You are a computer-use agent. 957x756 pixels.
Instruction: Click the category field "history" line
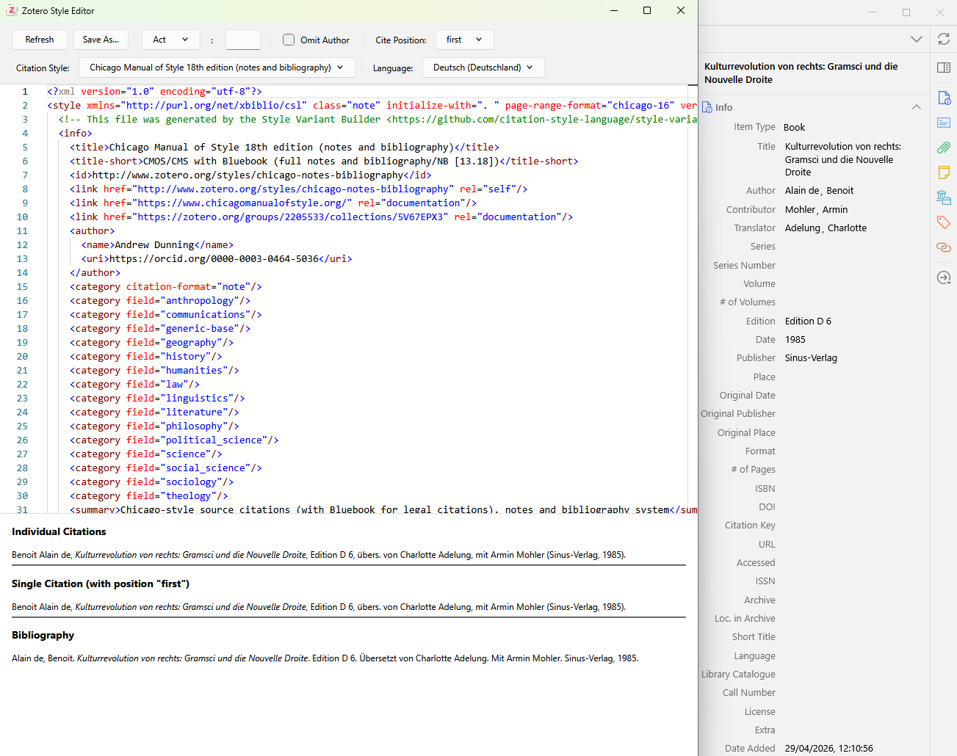146,357
